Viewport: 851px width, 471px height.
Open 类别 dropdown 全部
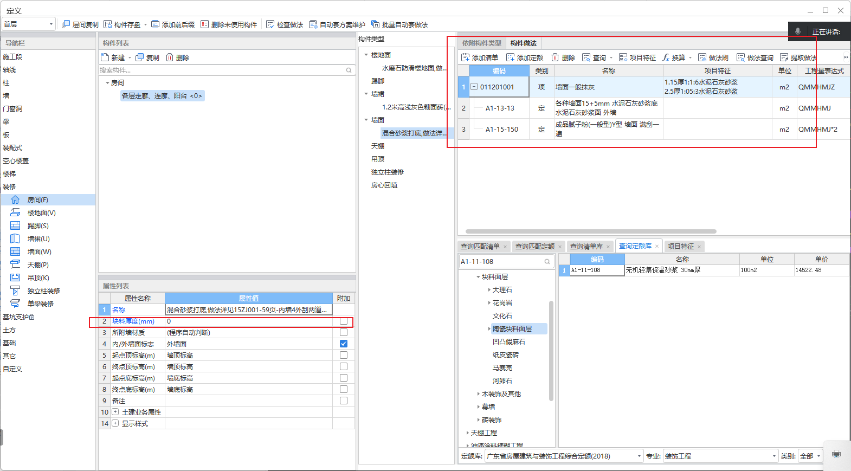810,456
